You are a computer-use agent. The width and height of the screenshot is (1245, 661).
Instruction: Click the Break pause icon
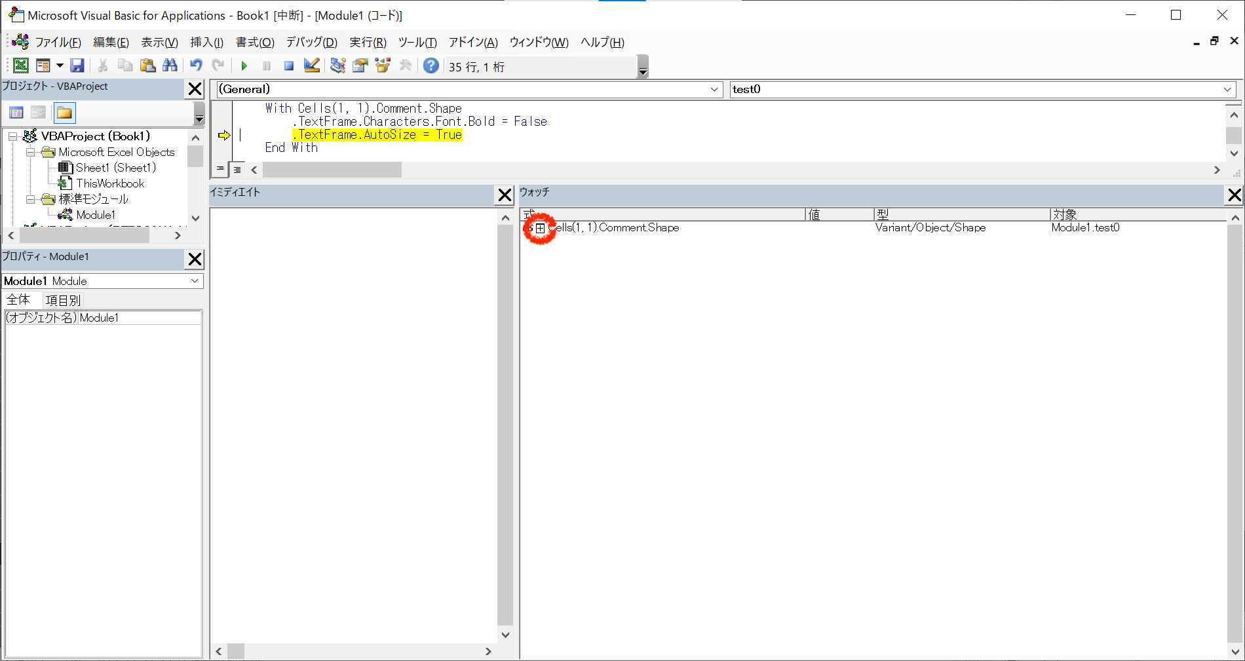[x=267, y=66]
